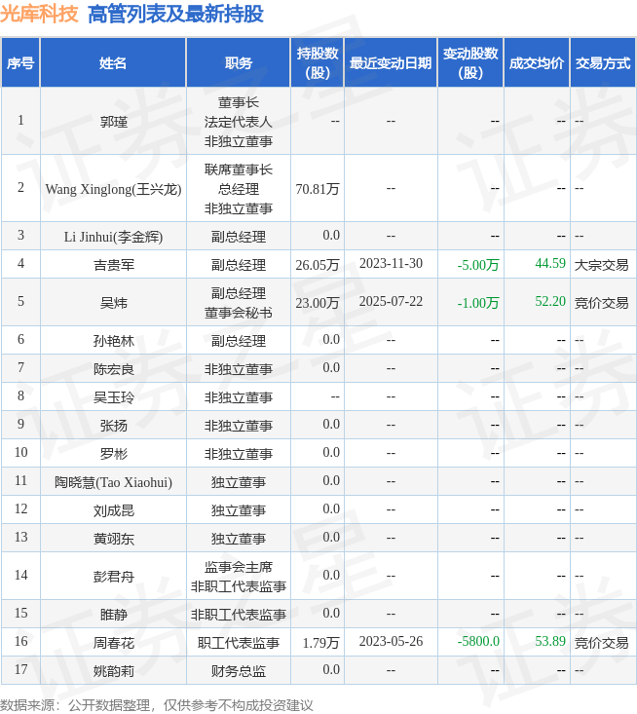
Task: Click the -5.00万 change value
Action: 478,265
